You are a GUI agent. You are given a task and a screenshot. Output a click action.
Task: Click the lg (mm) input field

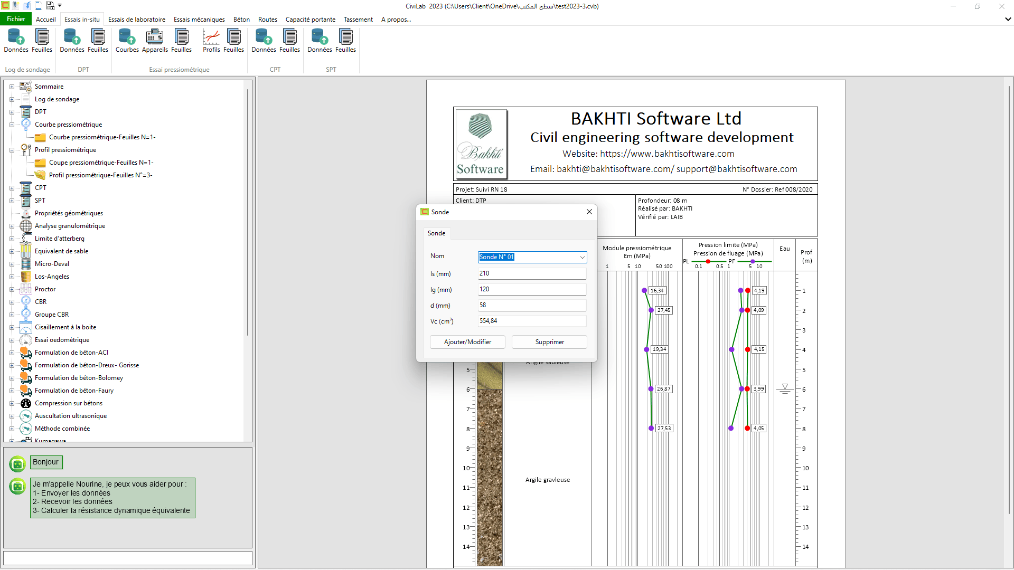point(532,289)
